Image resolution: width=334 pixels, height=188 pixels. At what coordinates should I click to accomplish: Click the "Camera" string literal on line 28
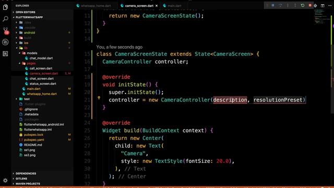(x=133, y=154)
